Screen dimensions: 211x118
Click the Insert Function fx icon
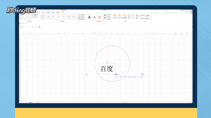pyautogui.click(x=39, y=27)
